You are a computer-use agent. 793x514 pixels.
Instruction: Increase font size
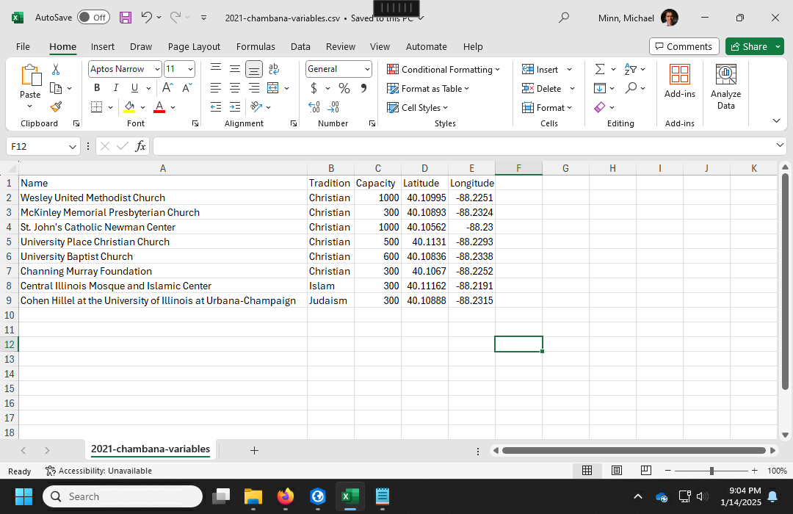(x=167, y=88)
